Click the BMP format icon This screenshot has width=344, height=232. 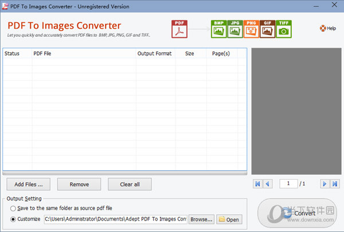[x=219, y=29]
